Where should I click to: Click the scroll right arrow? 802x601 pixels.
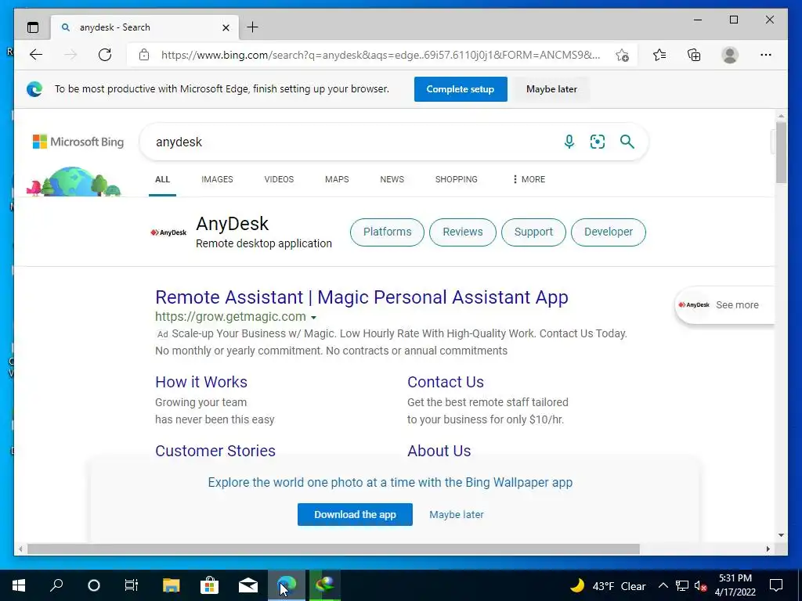768,549
